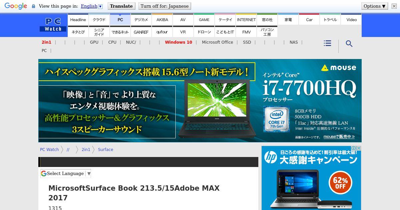The width and height of the screenshot is (400, 210).
Task: Click Turn off for: Japanese button
Action: pyautogui.click(x=165, y=6)
